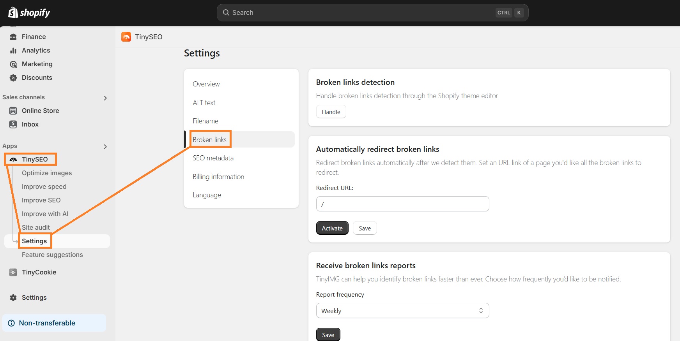
Task: Click the TinyCookie app icon
Action: (13, 272)
